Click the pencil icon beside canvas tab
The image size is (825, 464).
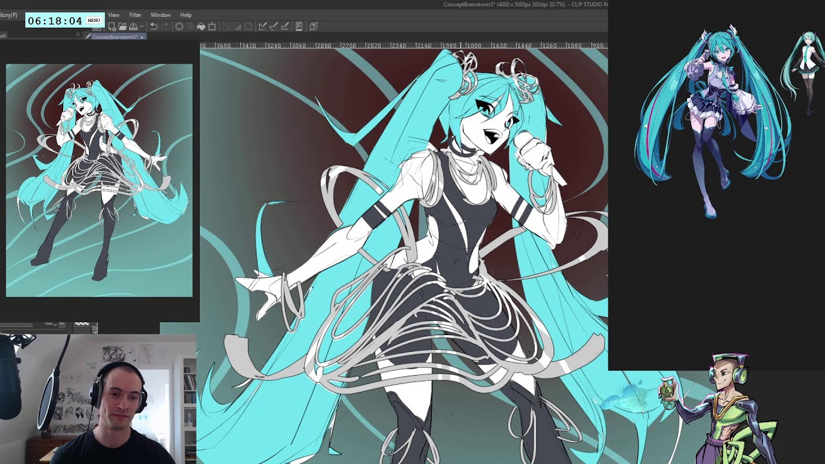click(88, 37)
